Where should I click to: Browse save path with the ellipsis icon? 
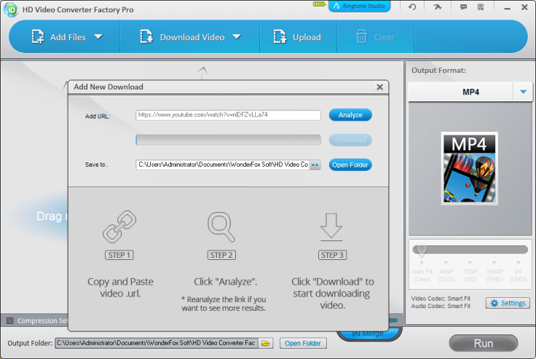click(315, 165)
